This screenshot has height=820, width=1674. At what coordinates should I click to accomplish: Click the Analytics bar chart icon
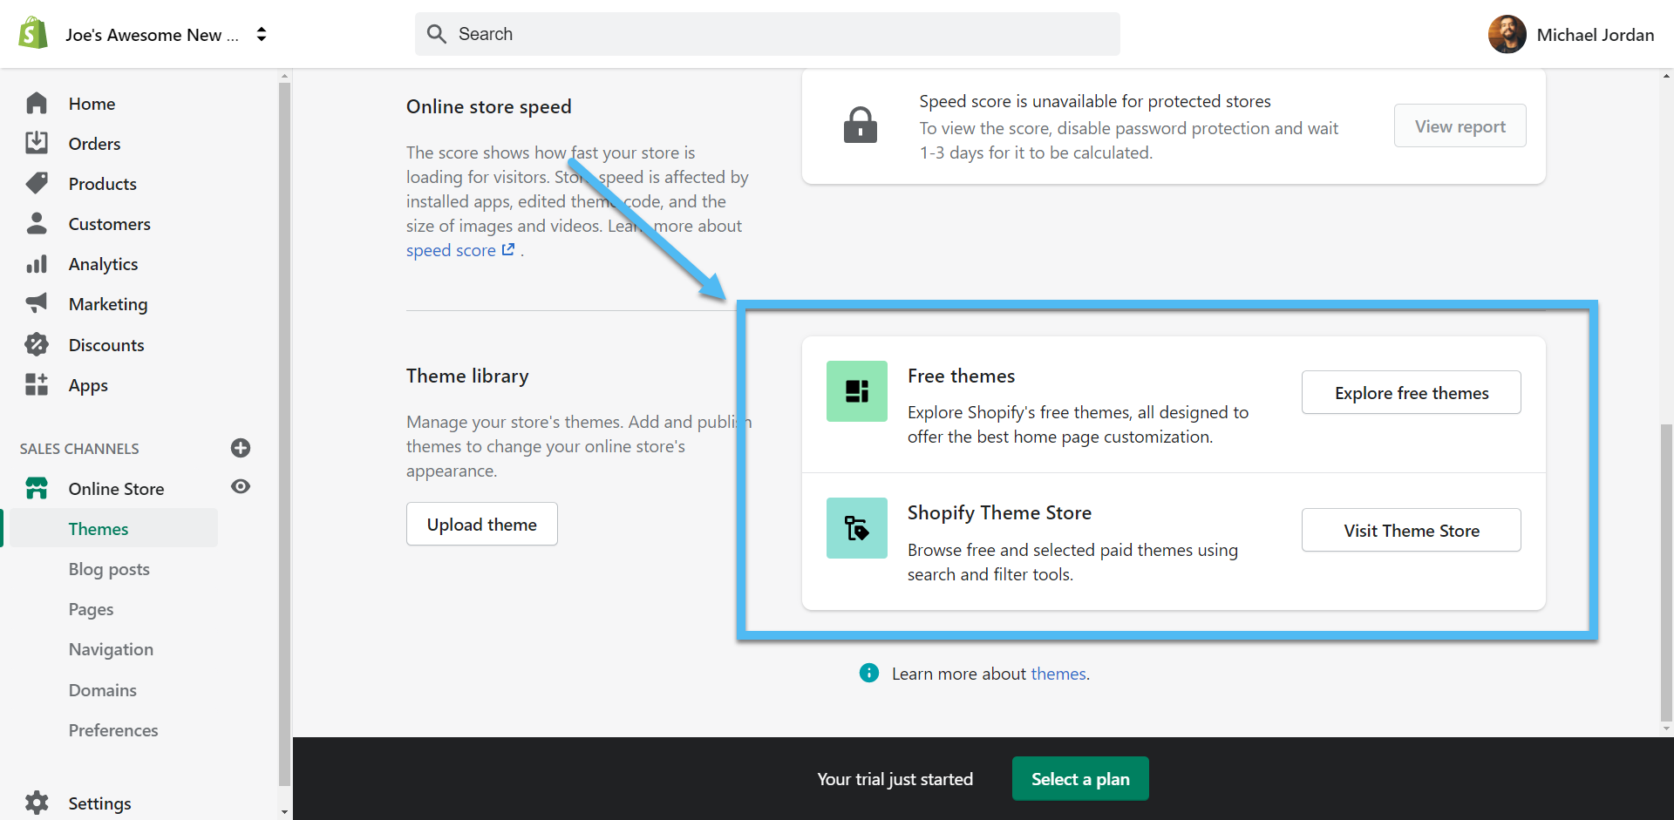[37, 263]
